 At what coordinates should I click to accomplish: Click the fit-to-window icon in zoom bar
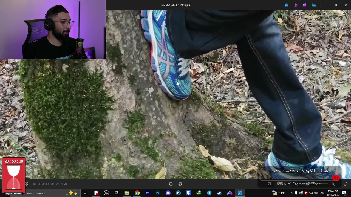click(x=269, y=184)
